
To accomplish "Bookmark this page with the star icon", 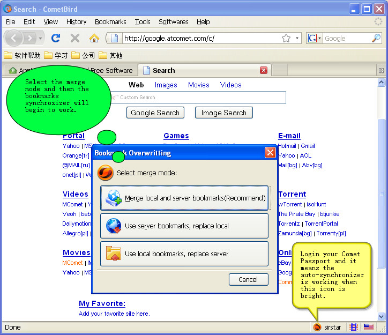I will coord(286,38).
